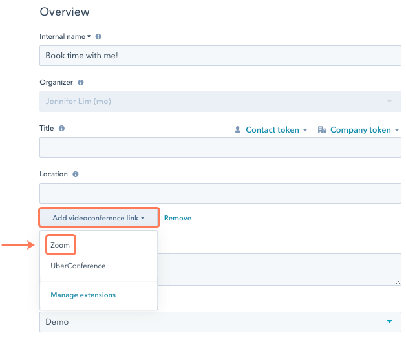Image resolution: width=406 pixels, height=342 pixels.
Task: Click the info icon beside Internal name
Action: point(98,37)
